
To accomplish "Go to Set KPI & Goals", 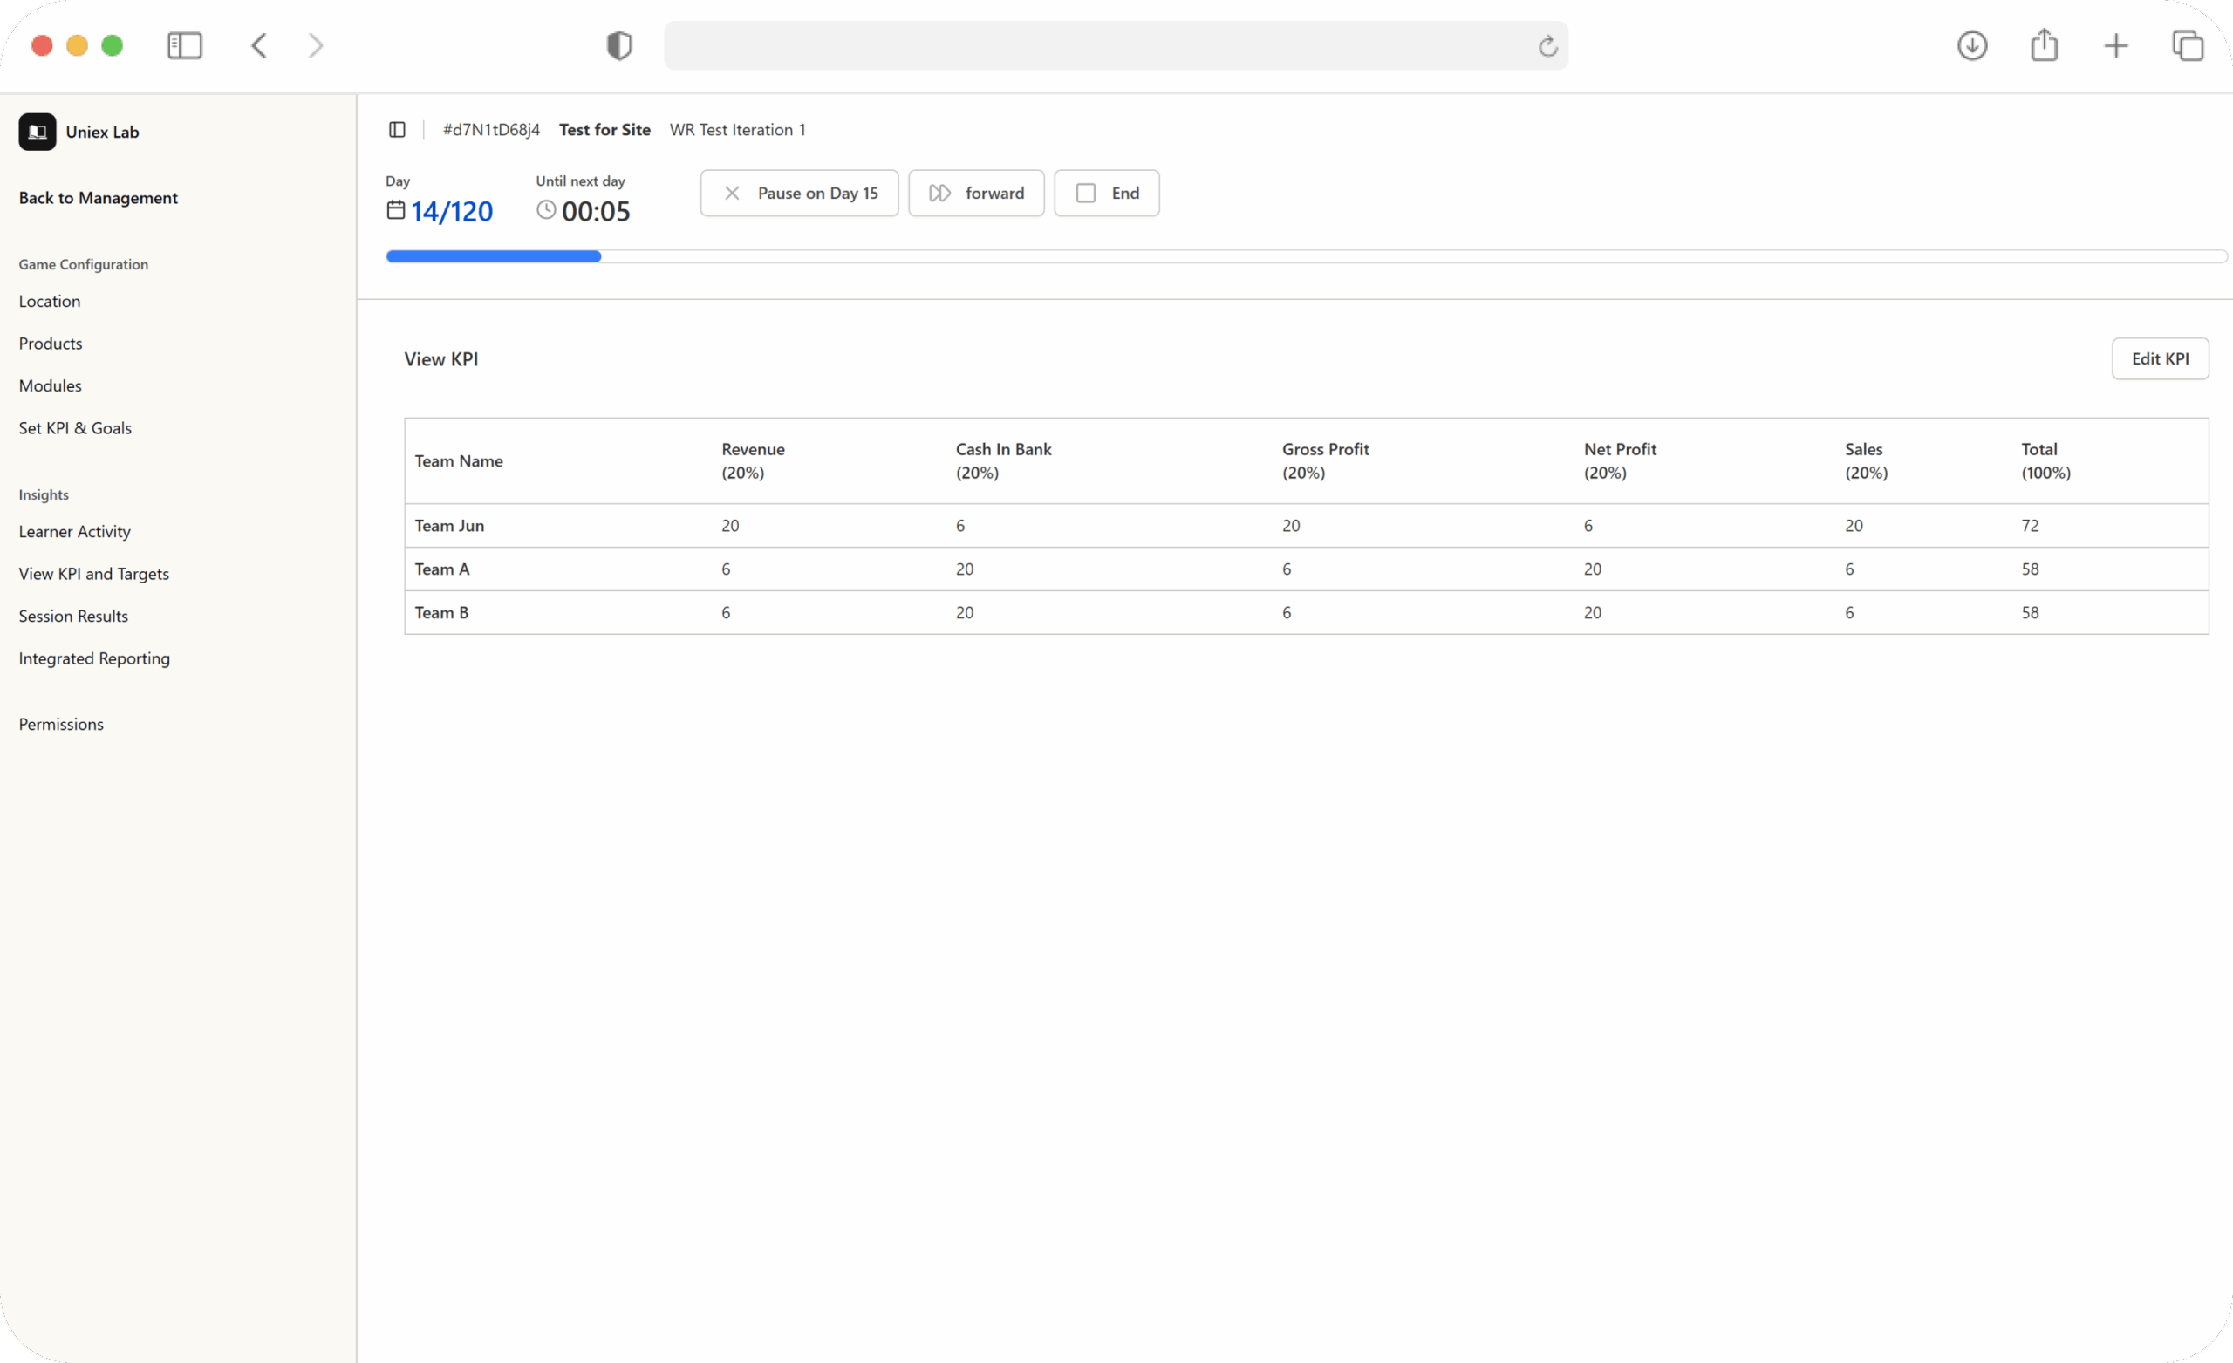I will pos(75,428).
